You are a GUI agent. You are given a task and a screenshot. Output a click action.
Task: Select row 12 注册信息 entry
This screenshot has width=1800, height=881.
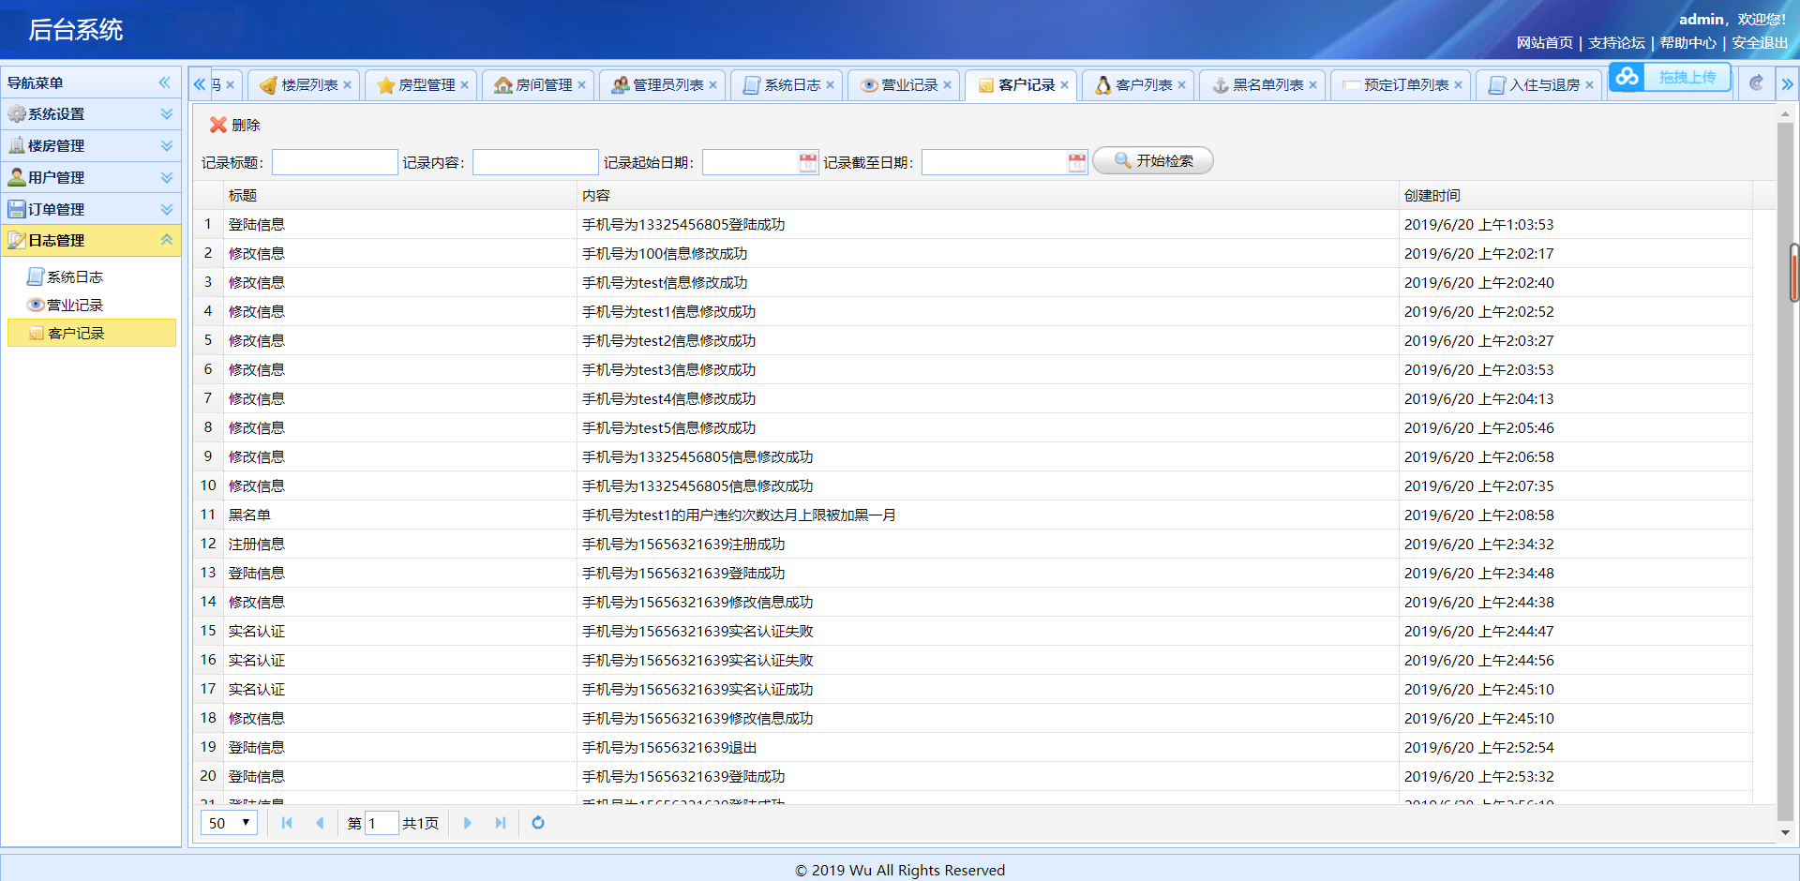[x=973, y=544]
